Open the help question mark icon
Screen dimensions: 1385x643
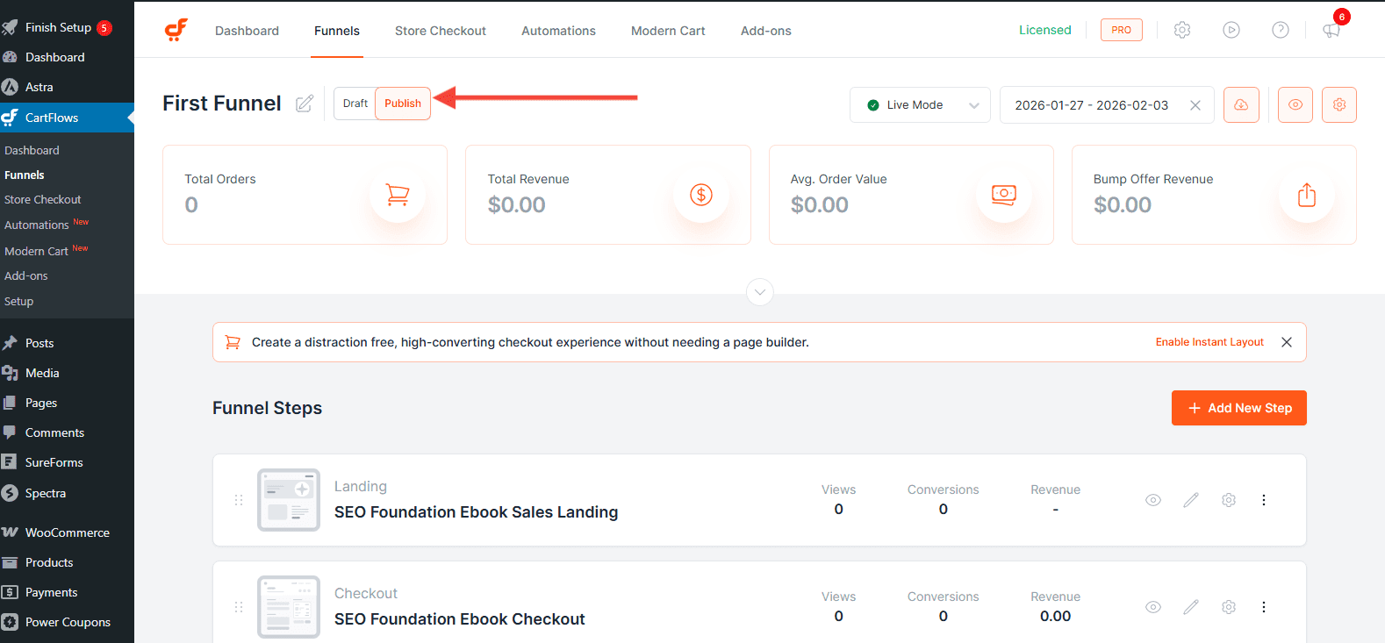pos(1281,30)
